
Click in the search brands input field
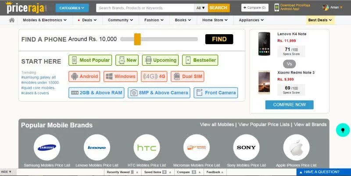[145, 8]
